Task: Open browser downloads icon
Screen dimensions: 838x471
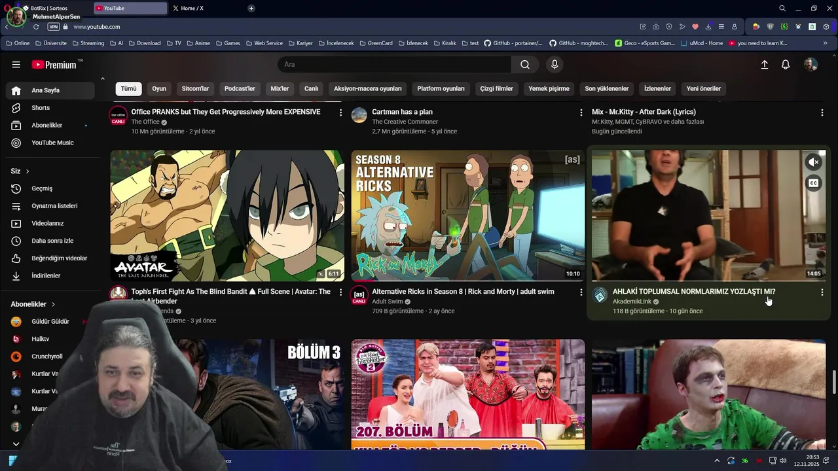Action: click(x=708, y=27)
